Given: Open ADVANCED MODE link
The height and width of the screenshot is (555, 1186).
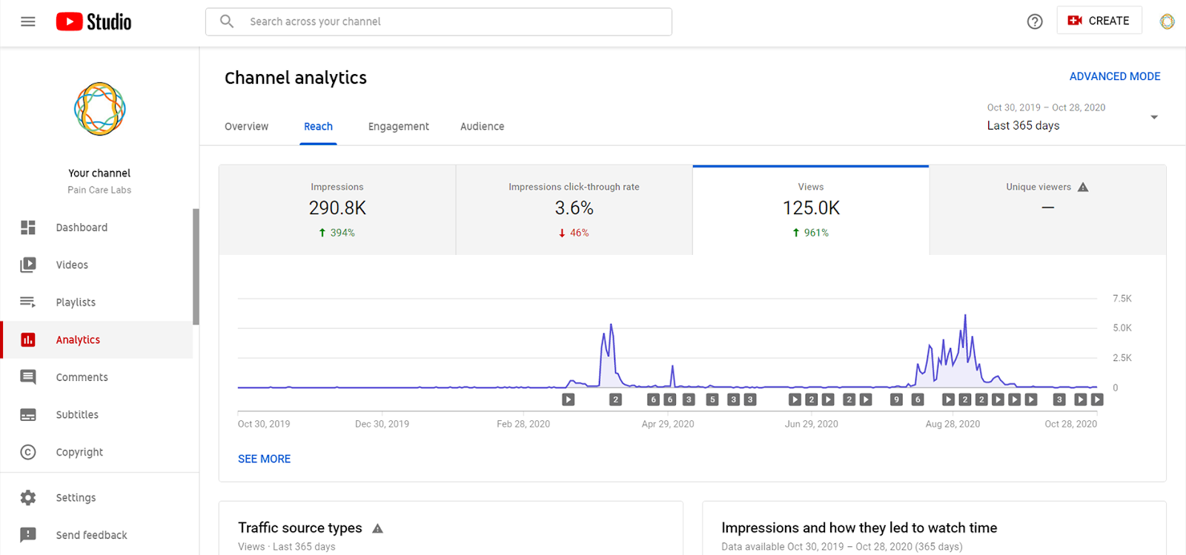Looking at the screenshot, I should pos(1115,76).
